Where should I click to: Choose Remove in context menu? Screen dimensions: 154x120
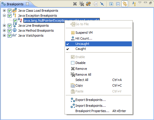pos(99,69)
